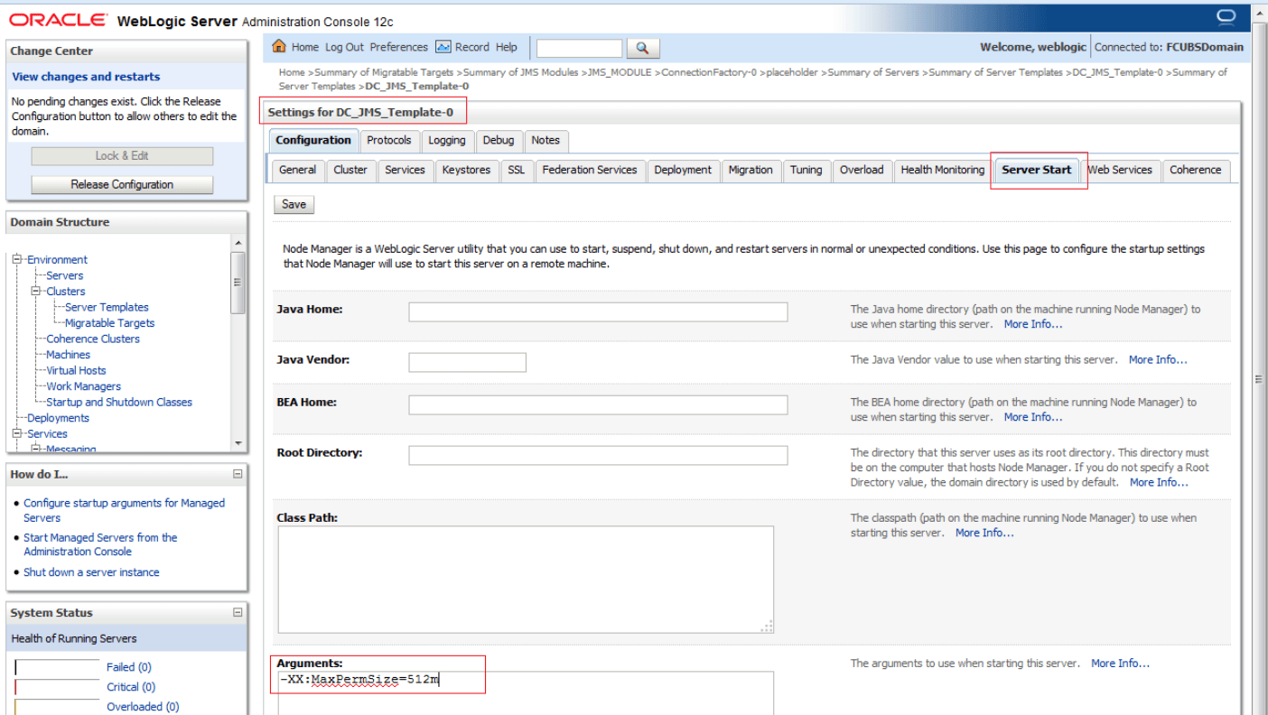Image resolution: width=1268 pixels, height=715 pixels.
Task: Collapse the System Status panel via its icon
Action: [237, 612]
